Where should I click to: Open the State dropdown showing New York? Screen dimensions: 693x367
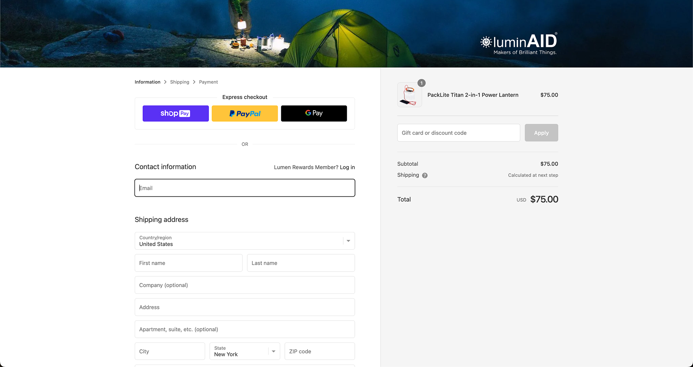(x=245, y=351)
